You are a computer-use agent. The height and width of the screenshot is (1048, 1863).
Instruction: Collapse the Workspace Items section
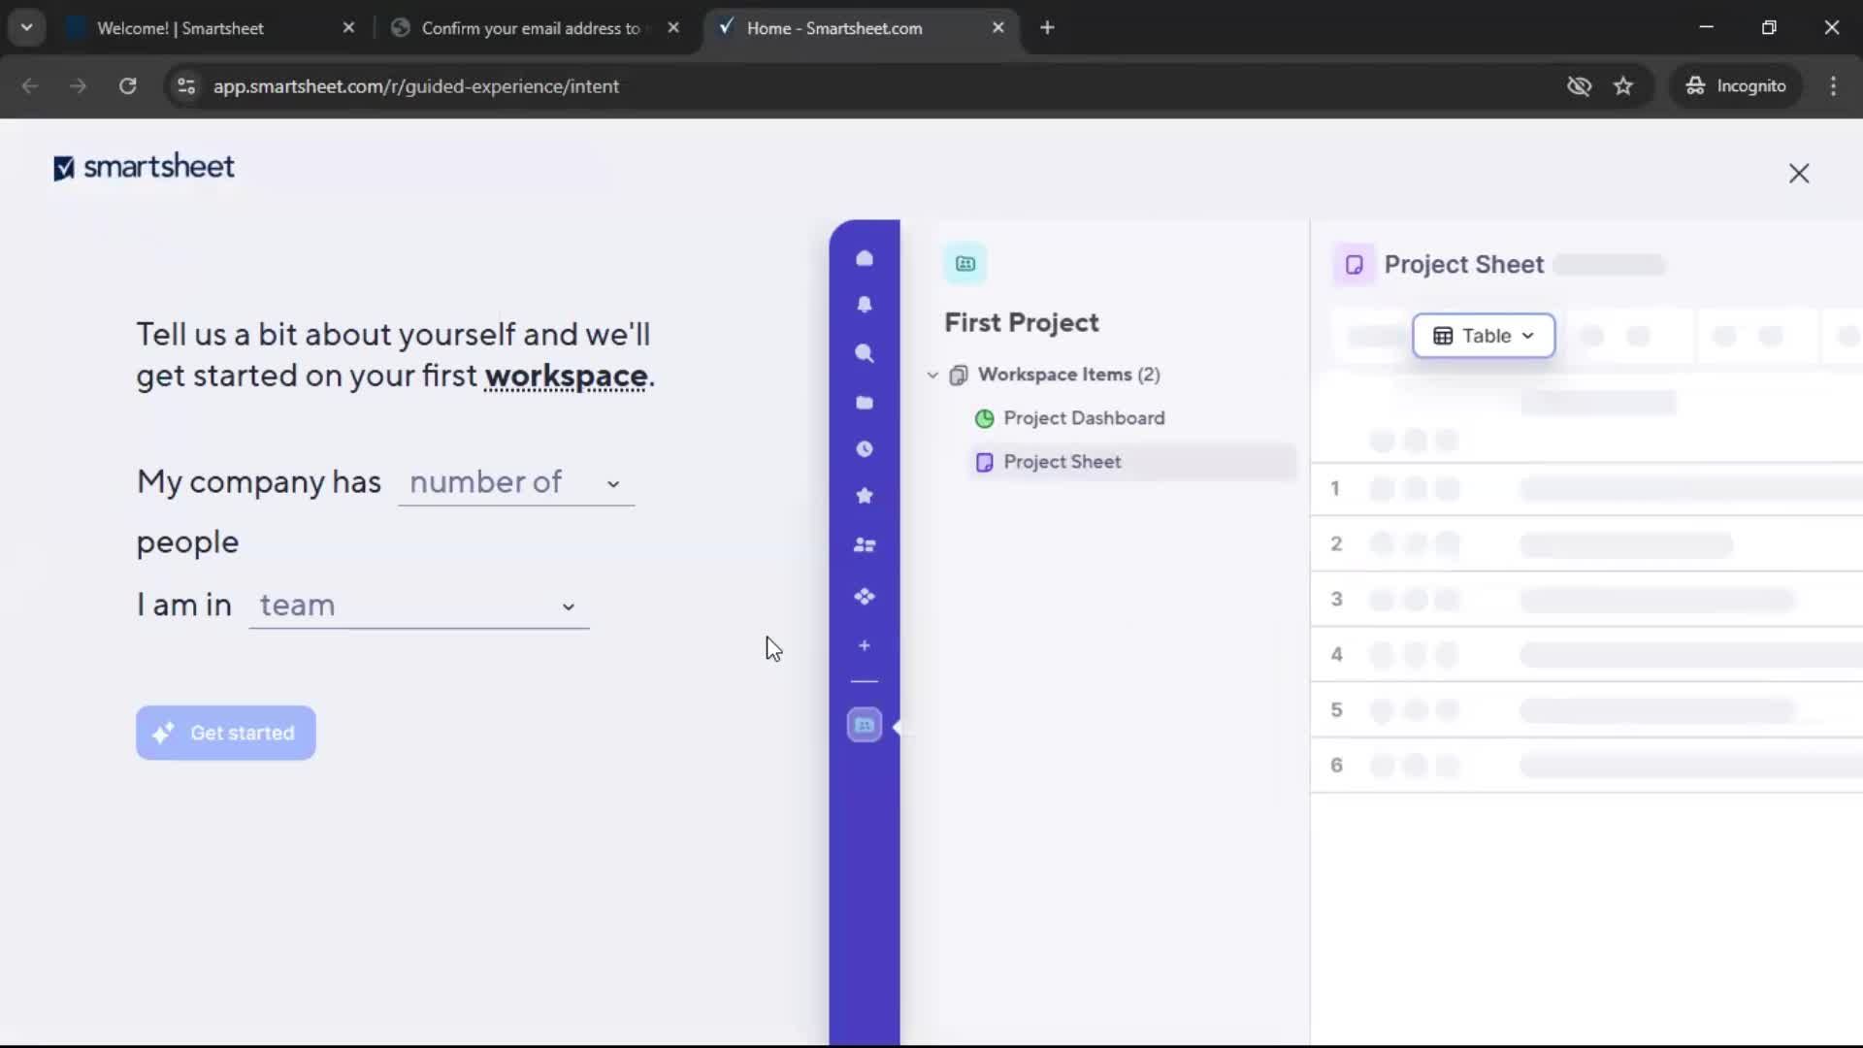pos(931,375)
